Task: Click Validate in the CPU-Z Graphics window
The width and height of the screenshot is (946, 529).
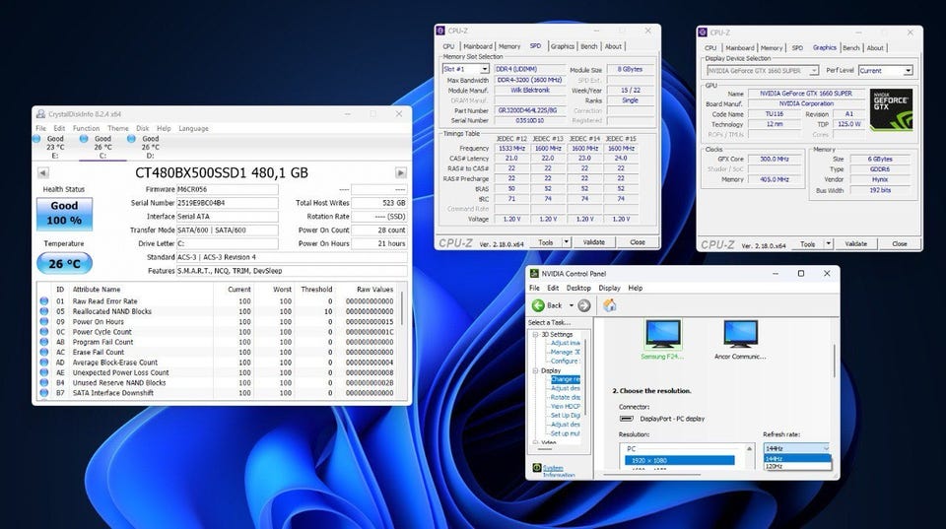Action: pyautogui.click(x=855, y=243)
